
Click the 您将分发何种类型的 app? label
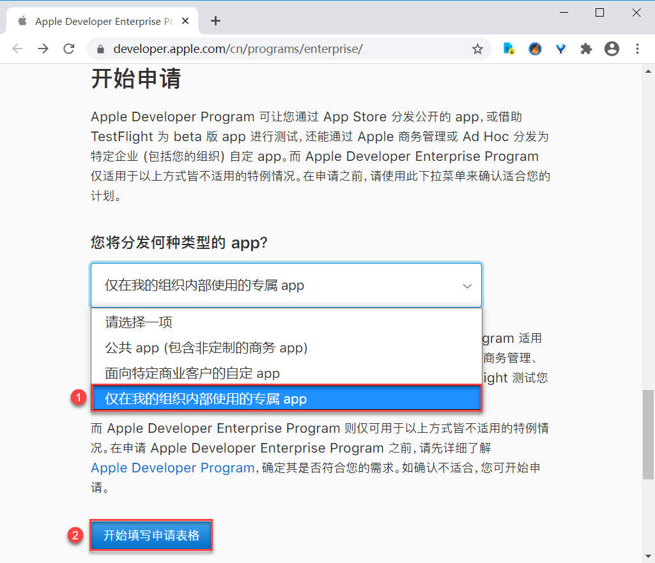pyautogui.click(x=179, y=243)
